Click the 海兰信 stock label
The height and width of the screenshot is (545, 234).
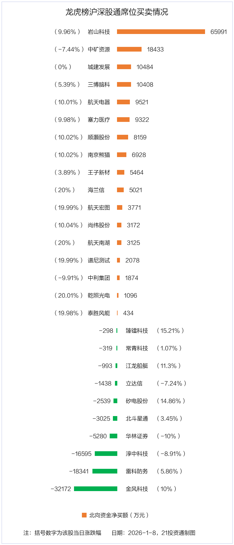tap(96, 190)
